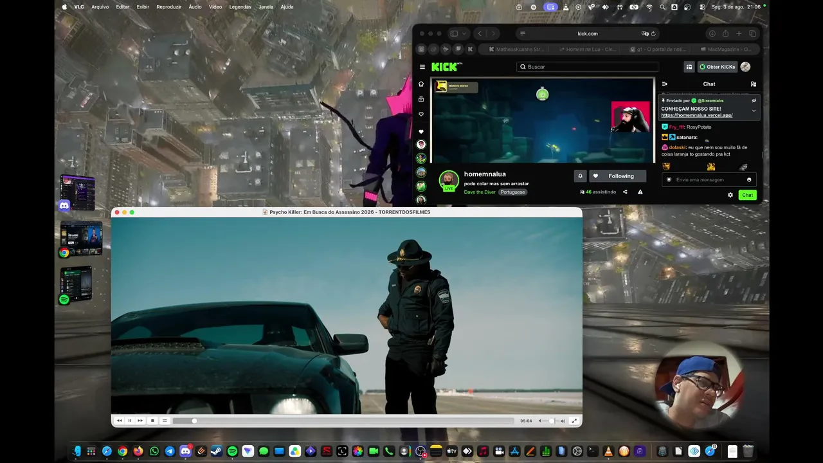Toggle the Safari sidebar
Image resolution: width=823 pixels, height=463 pixels.
click(454, 33)
